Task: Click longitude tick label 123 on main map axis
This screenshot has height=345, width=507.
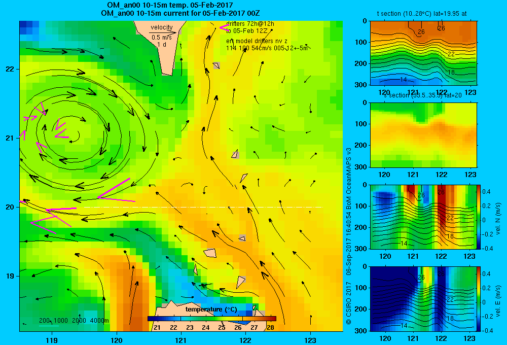Action: click(x=310, y=340)
